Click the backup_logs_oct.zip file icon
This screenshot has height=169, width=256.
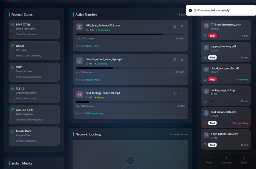206,91
